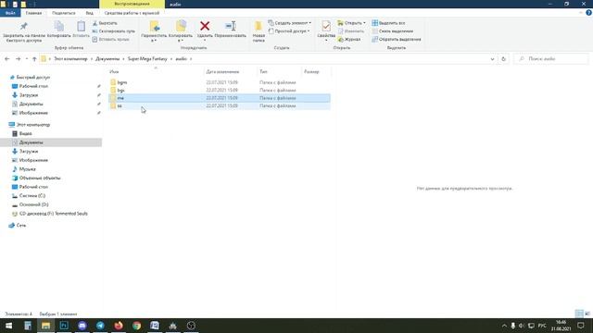Show hidden tray icons chevron
Image resolution: width=593 pixels, height=333 pixels.
(x=504, y=326)
